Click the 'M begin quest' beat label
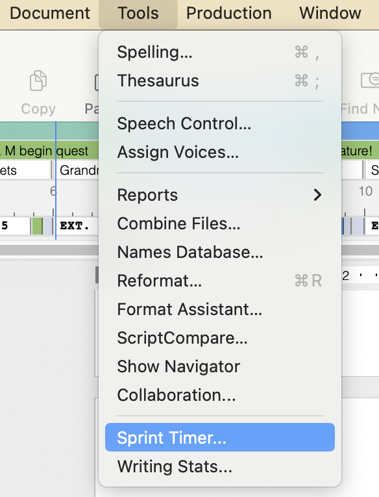The image size is (379, 497). tap(46, 151)
